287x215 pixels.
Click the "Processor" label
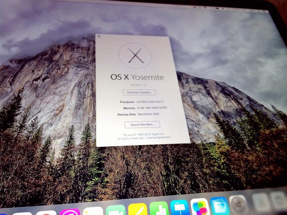[127, 102]
